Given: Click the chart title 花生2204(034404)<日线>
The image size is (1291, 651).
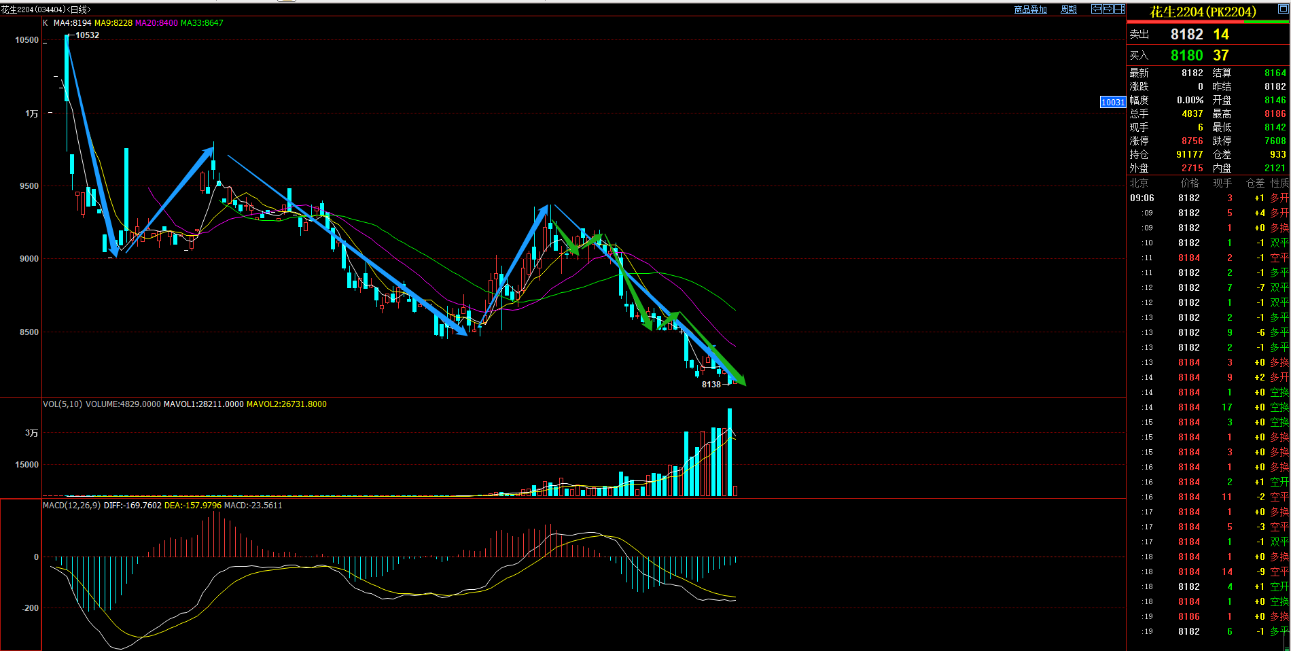Looking at the screenshot, I should (x=46, y=10).
